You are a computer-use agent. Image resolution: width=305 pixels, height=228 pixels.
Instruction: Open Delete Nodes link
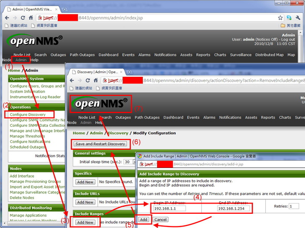tap(22, 197)
